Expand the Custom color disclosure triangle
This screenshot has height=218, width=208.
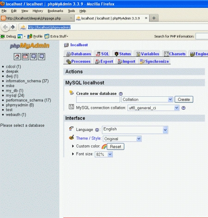73,146
